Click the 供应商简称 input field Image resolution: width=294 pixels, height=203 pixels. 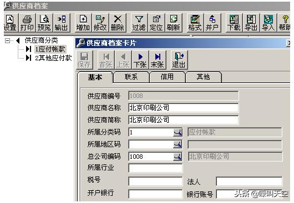pyautogui.click(x=184, y=120)
